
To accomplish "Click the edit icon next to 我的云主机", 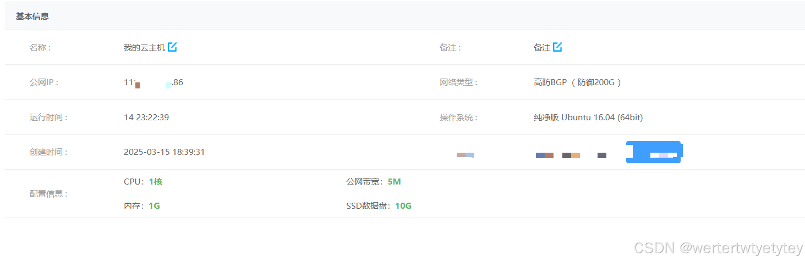I will [x=172, y=47].
